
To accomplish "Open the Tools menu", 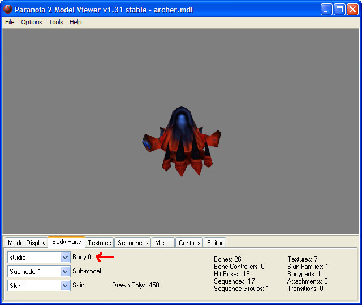I will [56, 22].
